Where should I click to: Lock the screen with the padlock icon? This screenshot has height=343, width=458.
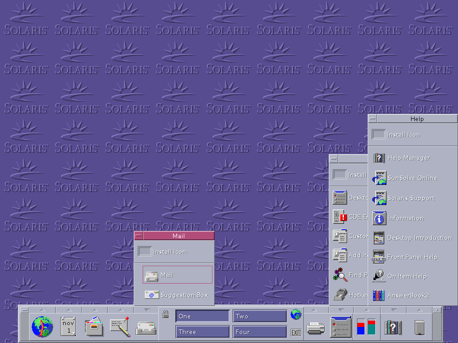pos(165,314)
